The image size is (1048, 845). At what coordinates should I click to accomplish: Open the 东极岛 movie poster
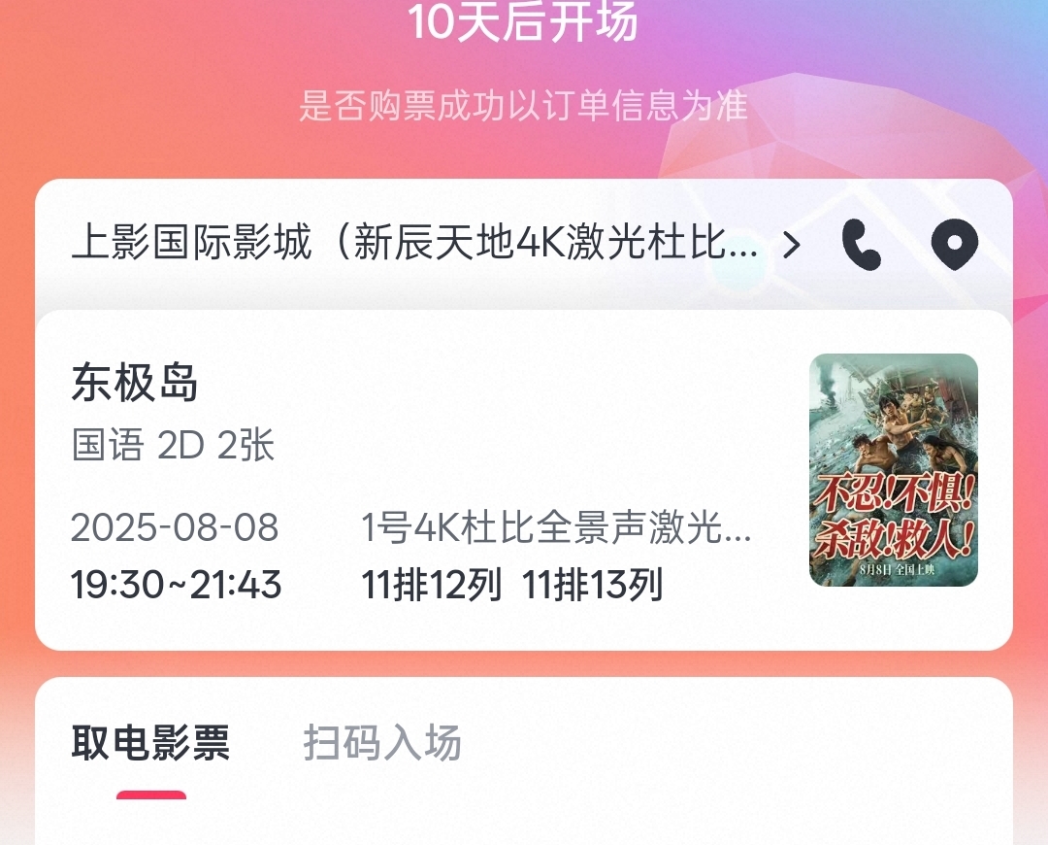tap(894, 470)
